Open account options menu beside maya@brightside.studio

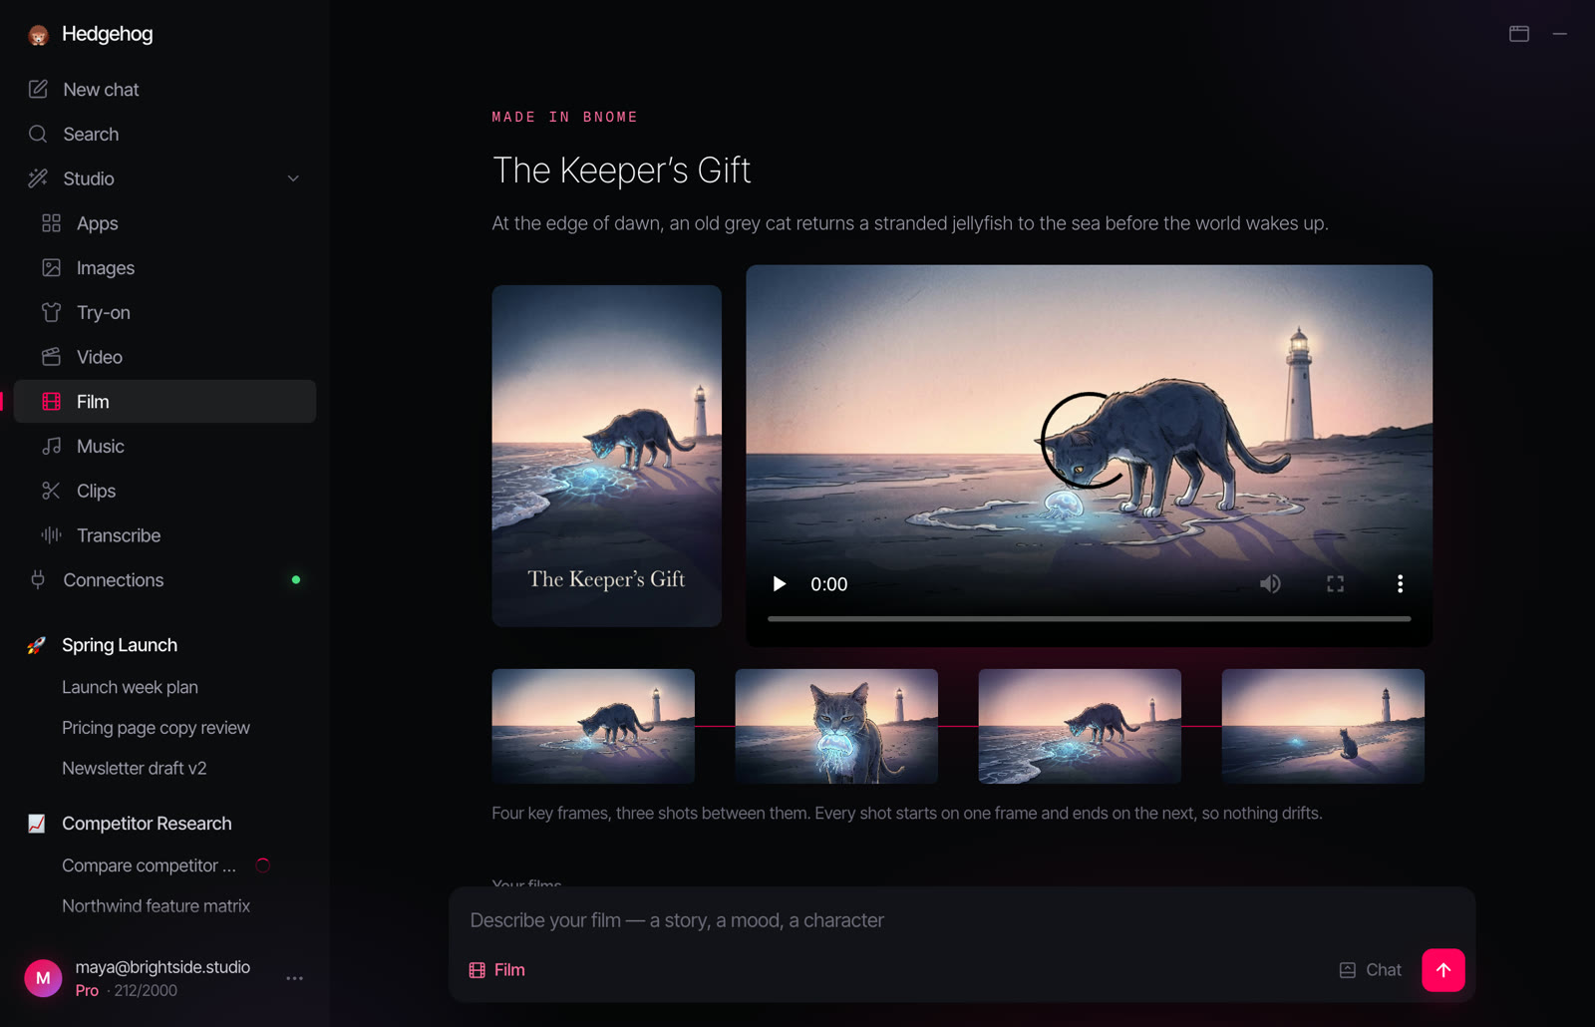[x=294, y=978]
